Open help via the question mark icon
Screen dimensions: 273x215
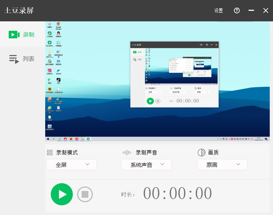point(237,10)
